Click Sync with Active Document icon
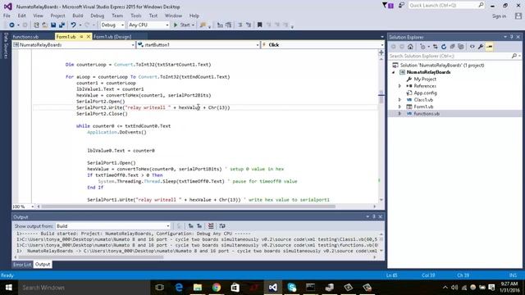525x295 pixels. click(x=435, y=47)
